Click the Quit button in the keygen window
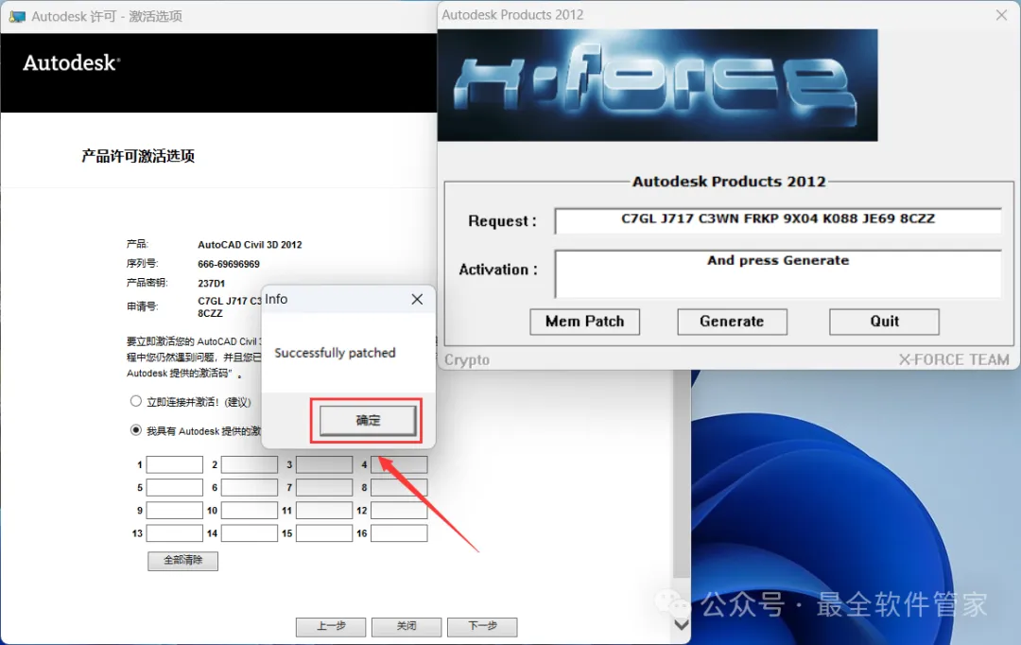1021x645 pixels. pyautogui.click(x=884, y=322)
